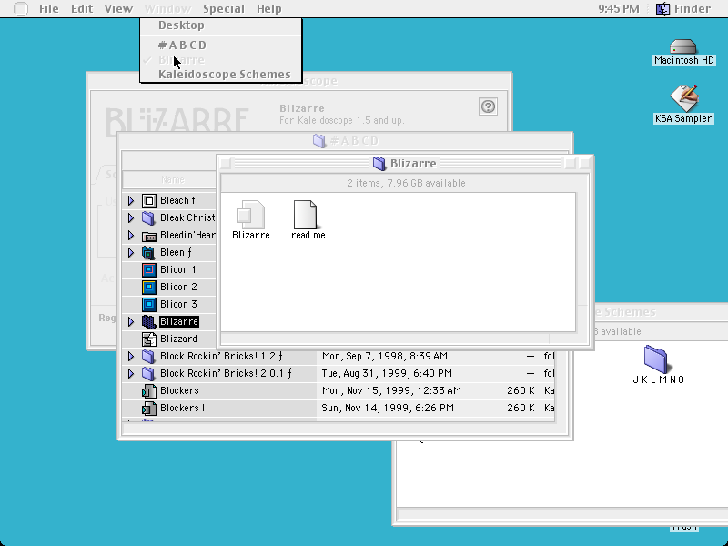
Task: Click the Bleen f folder icon
Action: pos(148,253)
